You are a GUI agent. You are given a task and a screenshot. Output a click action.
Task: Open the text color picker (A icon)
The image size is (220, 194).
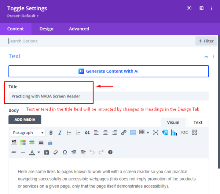click(33, 152)
